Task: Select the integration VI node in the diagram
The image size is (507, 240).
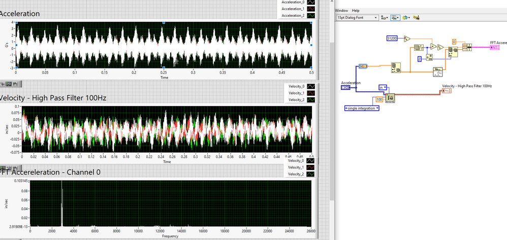Action: click(390, 98)
